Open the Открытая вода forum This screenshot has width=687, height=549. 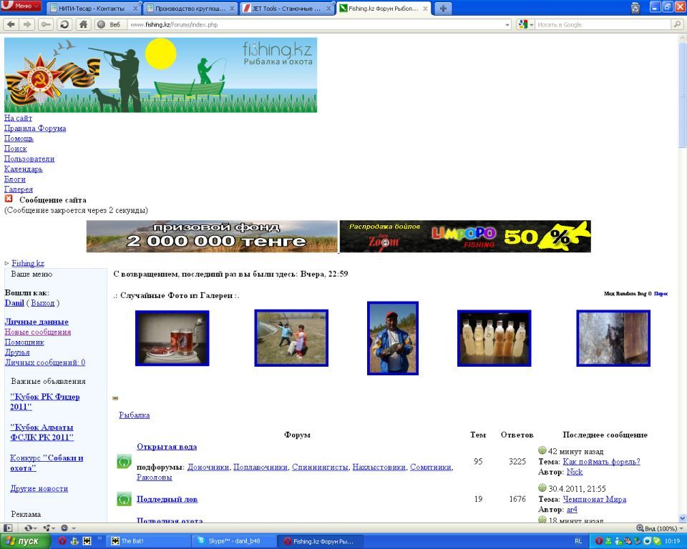167,447
